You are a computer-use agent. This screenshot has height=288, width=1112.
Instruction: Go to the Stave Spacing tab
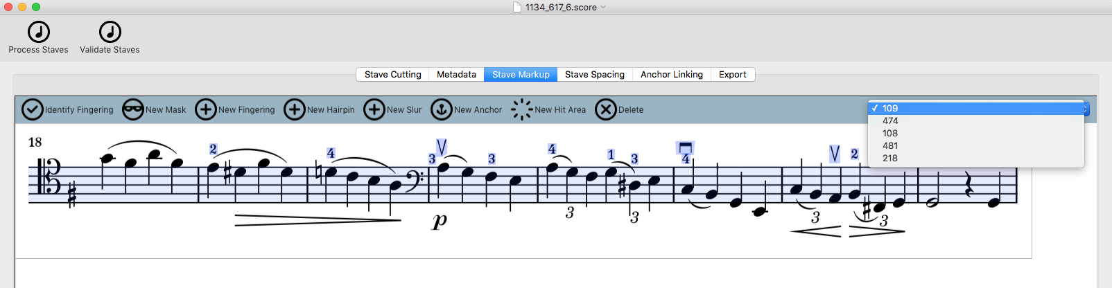coord(594,74)
